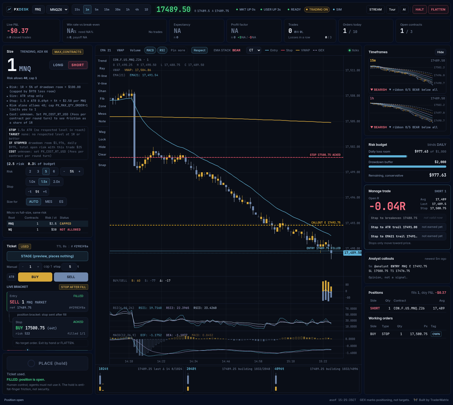The width and height of the screenshot is (453, 405).
Task: Select the Note annotation tool
Action: point(102,121)
